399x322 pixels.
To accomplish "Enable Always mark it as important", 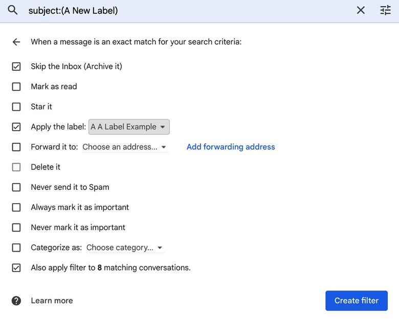I will (16, 207).
